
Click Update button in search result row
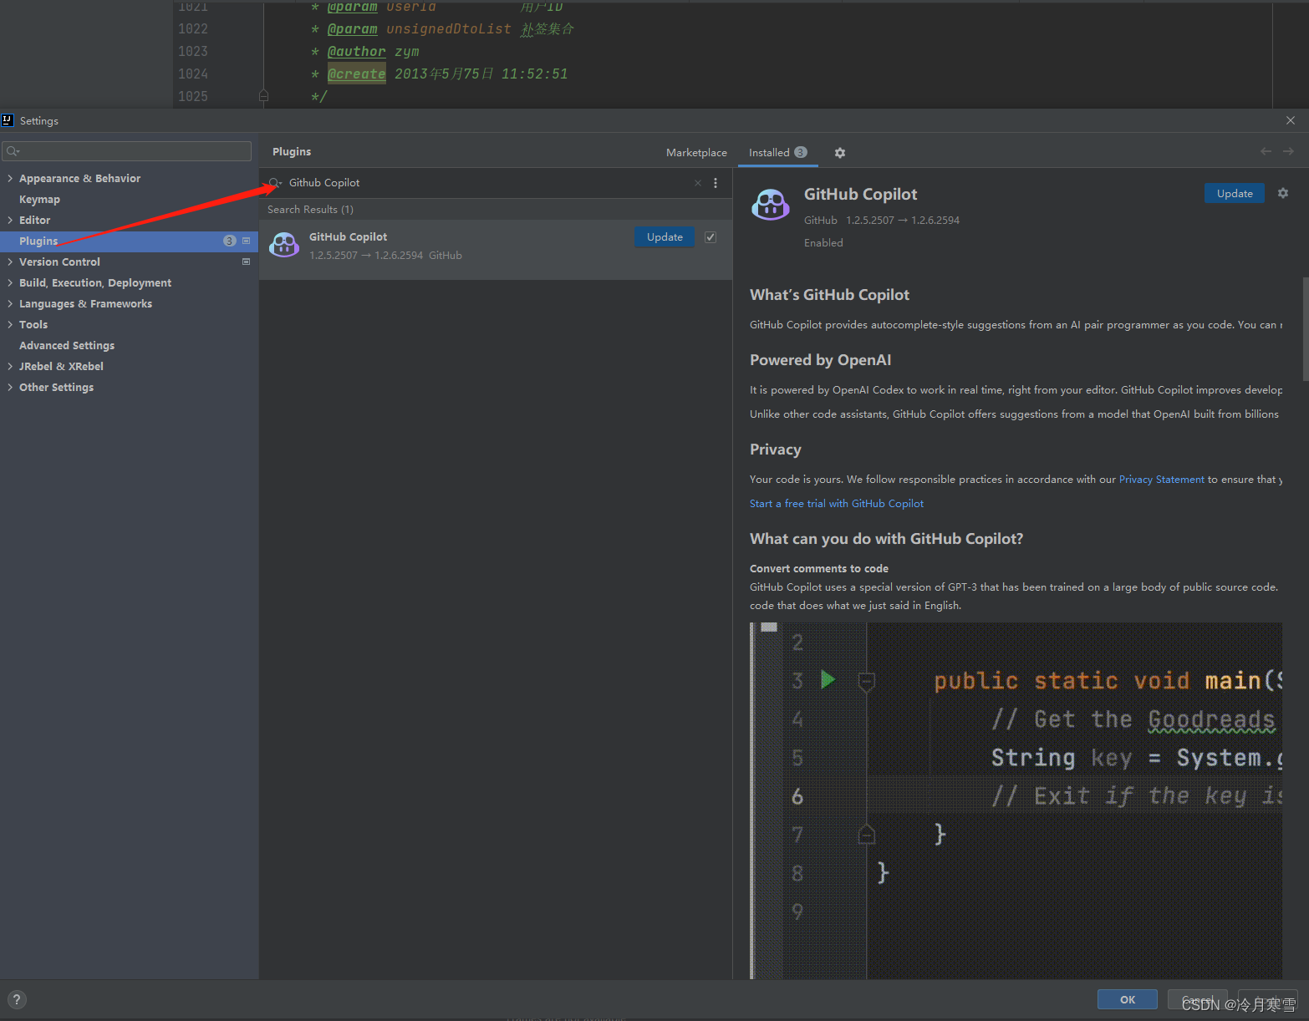[x=665, y=237]
